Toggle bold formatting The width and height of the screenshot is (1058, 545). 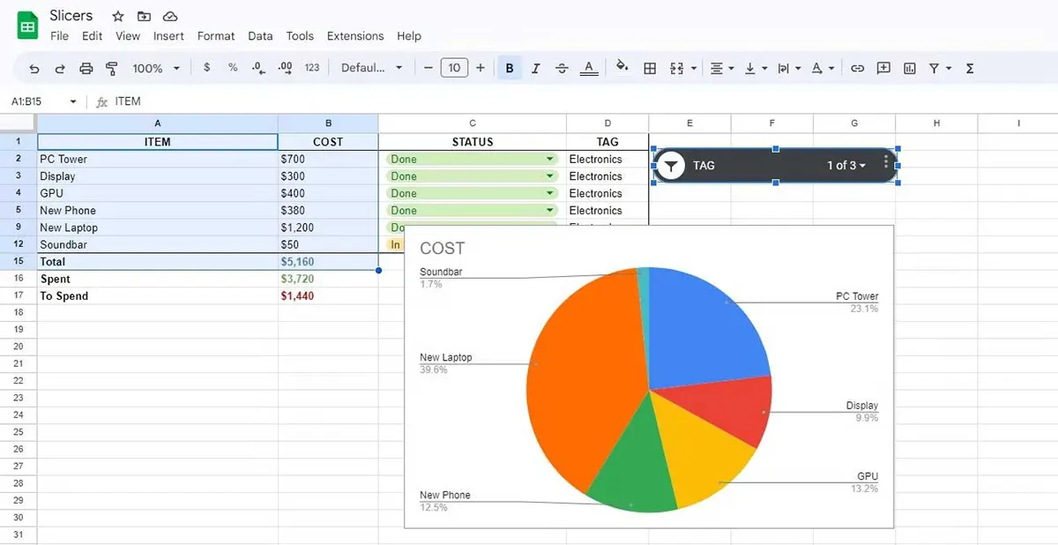coord(509,68)
